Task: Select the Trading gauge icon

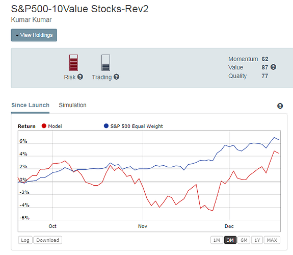Action: [x=106, y=63]
